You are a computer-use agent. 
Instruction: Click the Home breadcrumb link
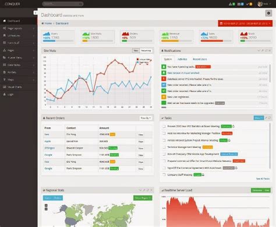(48, 23)
